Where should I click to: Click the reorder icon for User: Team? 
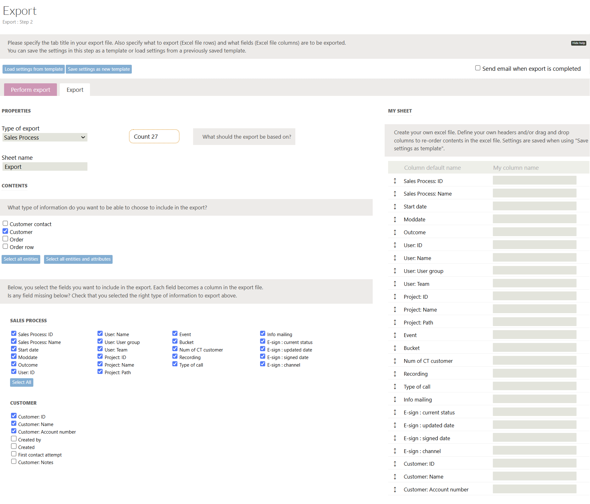[395, 284]
